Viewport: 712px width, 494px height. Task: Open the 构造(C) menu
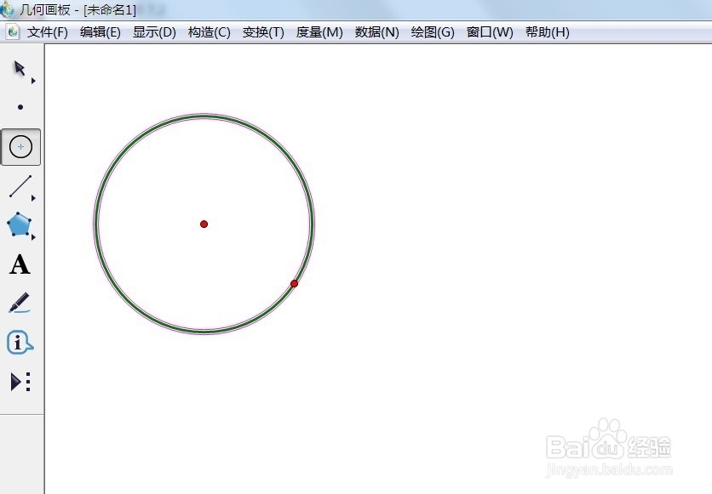click(209, 32)
